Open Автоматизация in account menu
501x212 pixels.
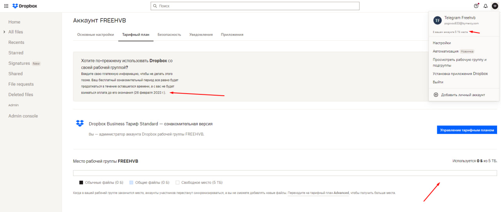coord(446,51)
